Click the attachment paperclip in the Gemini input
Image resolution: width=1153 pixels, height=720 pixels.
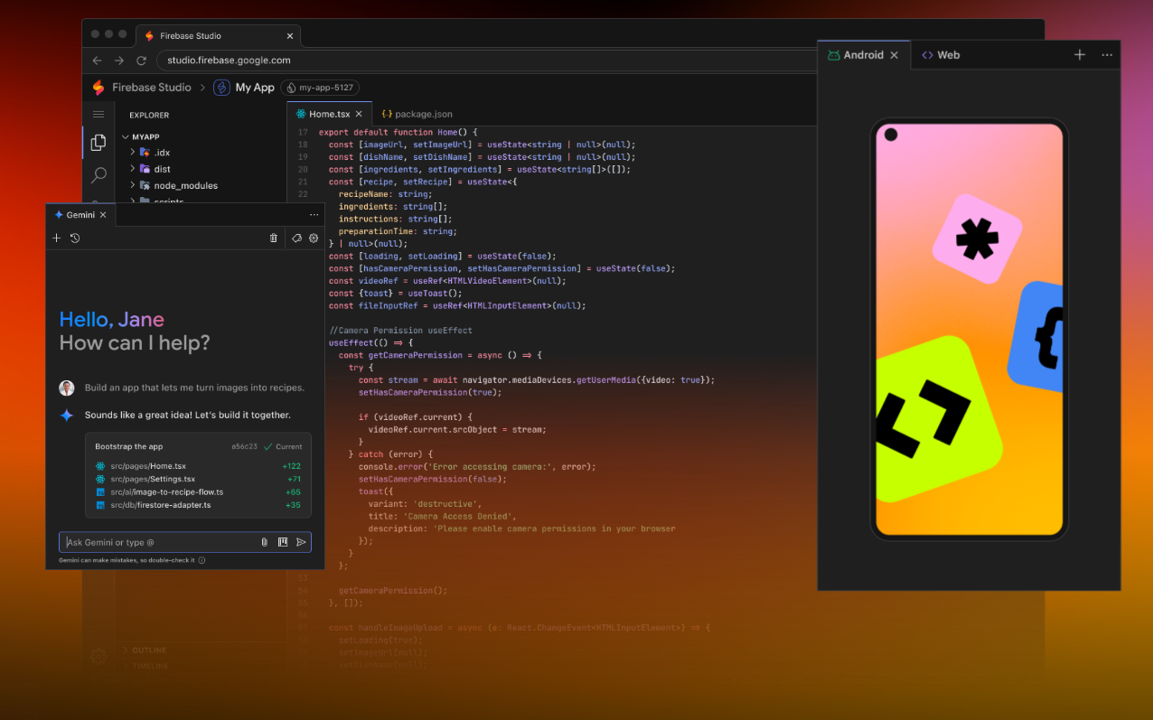(263, 541)
